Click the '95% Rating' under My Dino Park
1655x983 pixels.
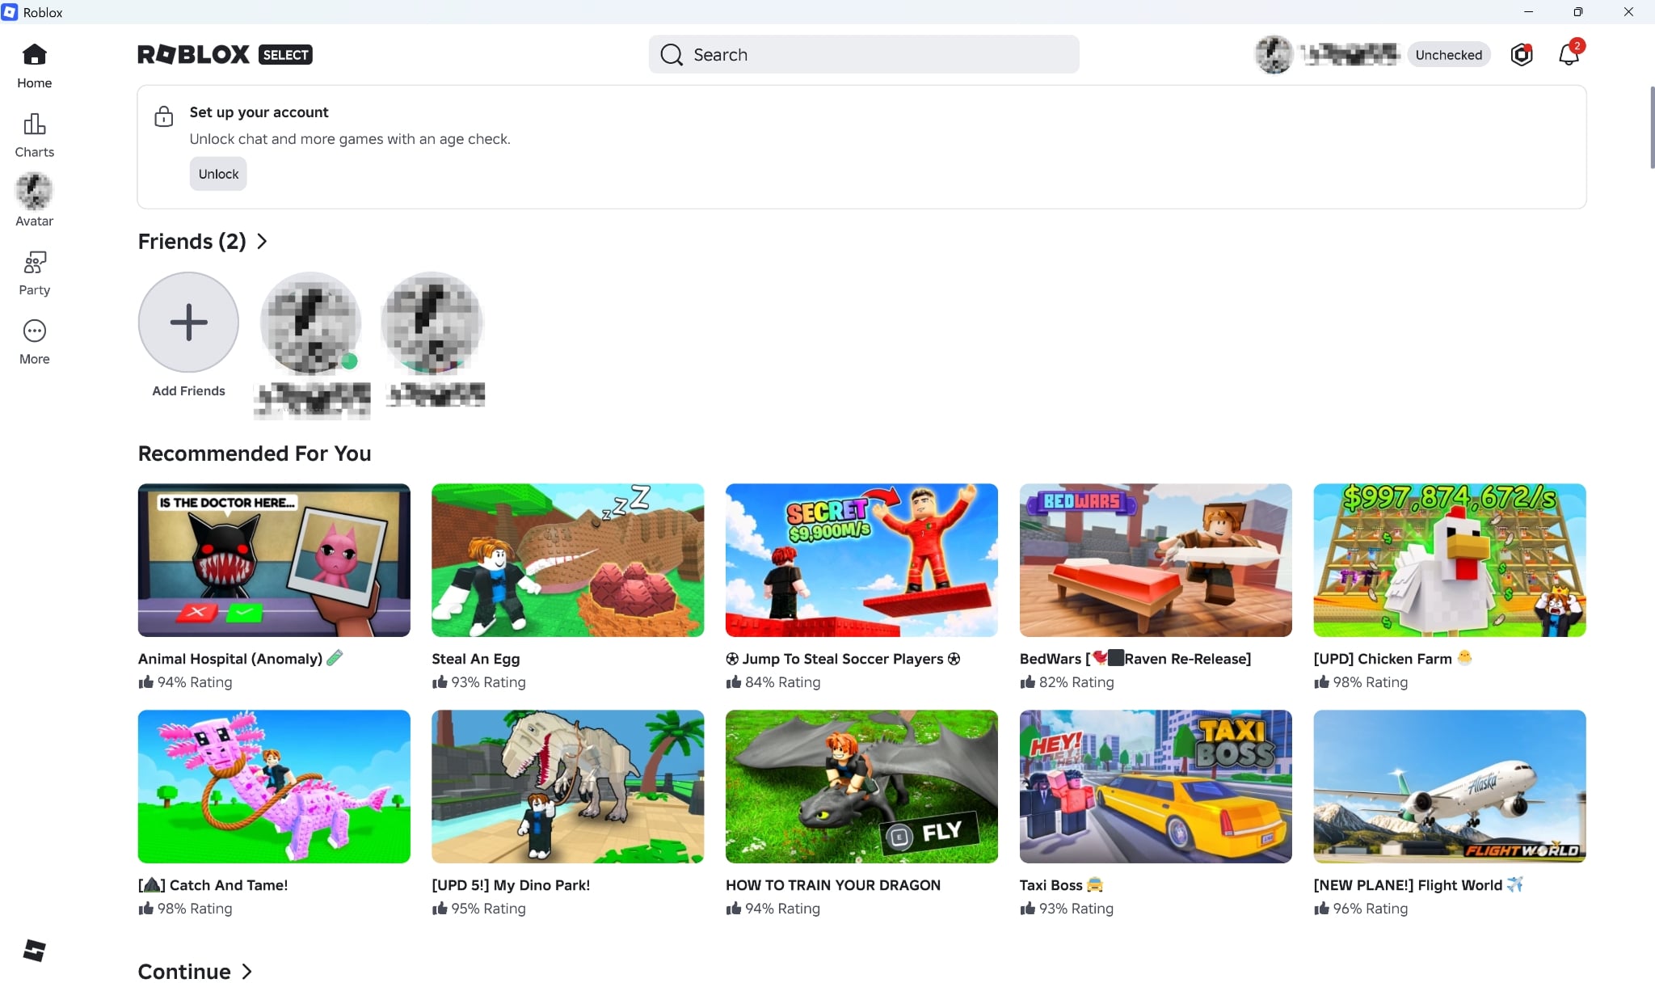478,909
